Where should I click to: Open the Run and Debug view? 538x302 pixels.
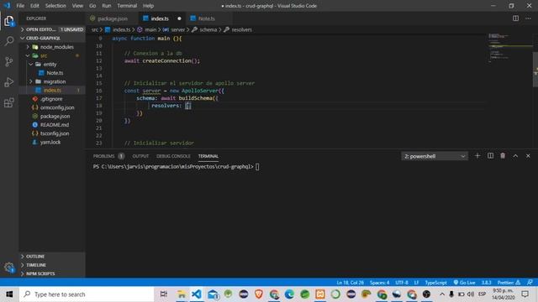coord(9,82)
